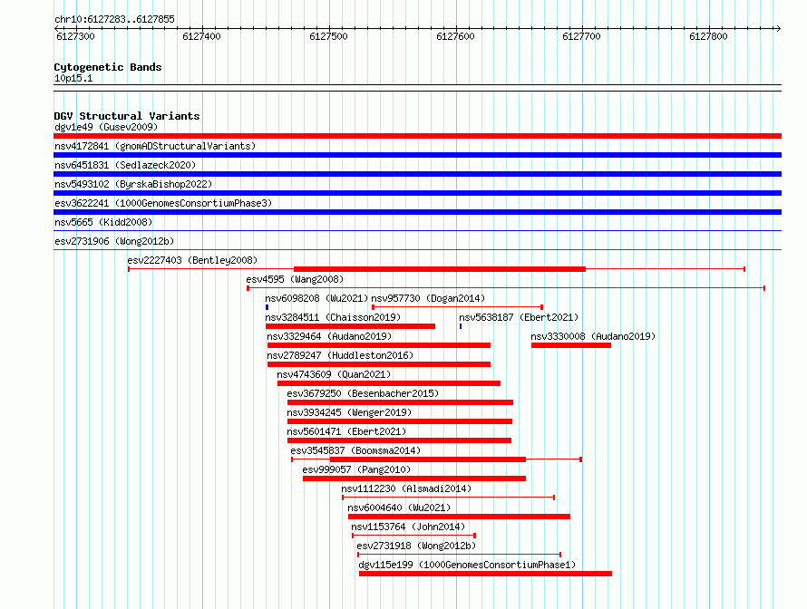Open esv2731906 (Wong2012b) label
The image size is (807, 609).
point(114,241)
